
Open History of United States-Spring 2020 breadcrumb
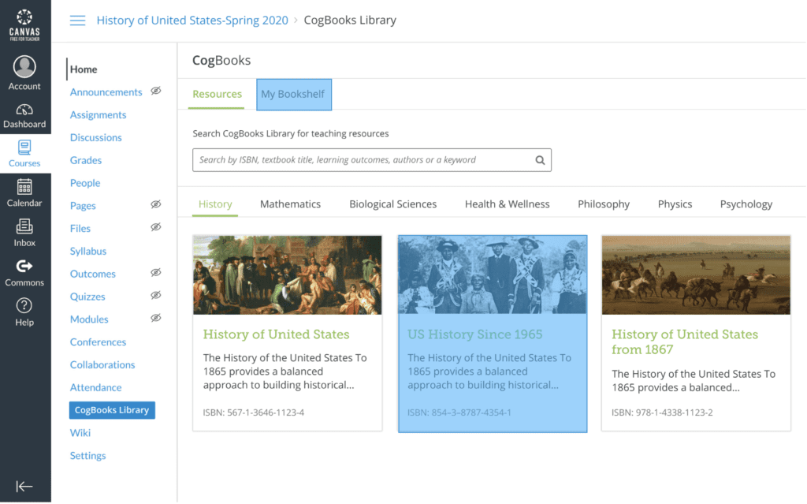(x=192, y=20)
